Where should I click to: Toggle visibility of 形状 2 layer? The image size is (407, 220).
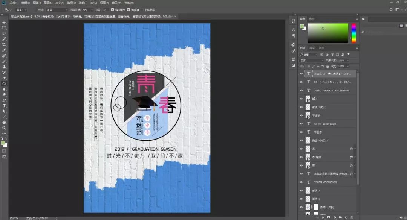click(x=301, y=190)
